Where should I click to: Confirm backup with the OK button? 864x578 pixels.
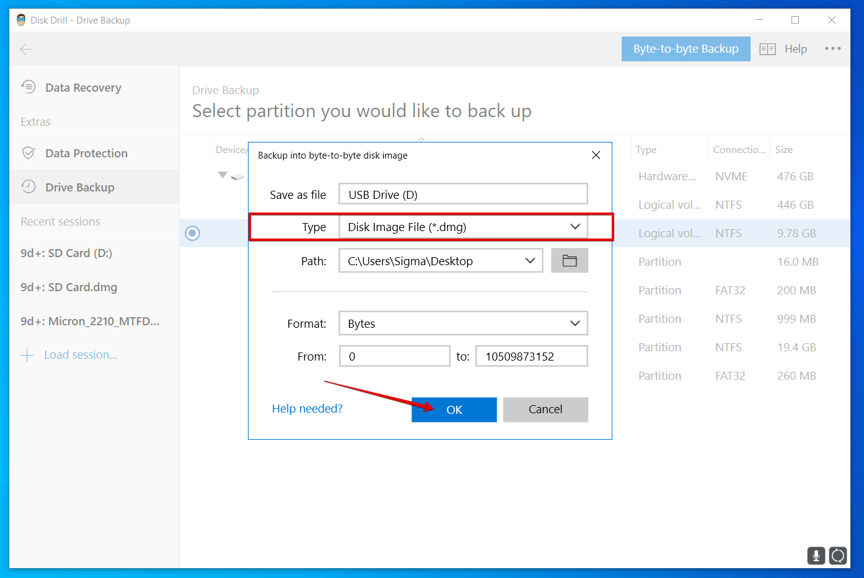click(x=454, y=409)
